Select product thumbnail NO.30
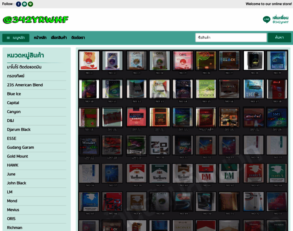Viewport: 293px width, 231px height. point(160,146)
